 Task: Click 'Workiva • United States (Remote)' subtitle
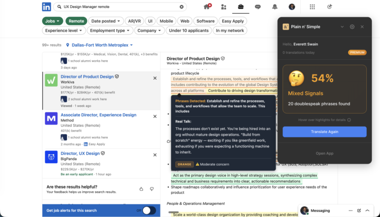(192, 63)
